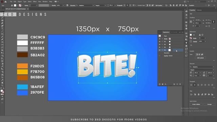
Task: Open the Symbols panel from the dock
Action: tap(186, 28)
